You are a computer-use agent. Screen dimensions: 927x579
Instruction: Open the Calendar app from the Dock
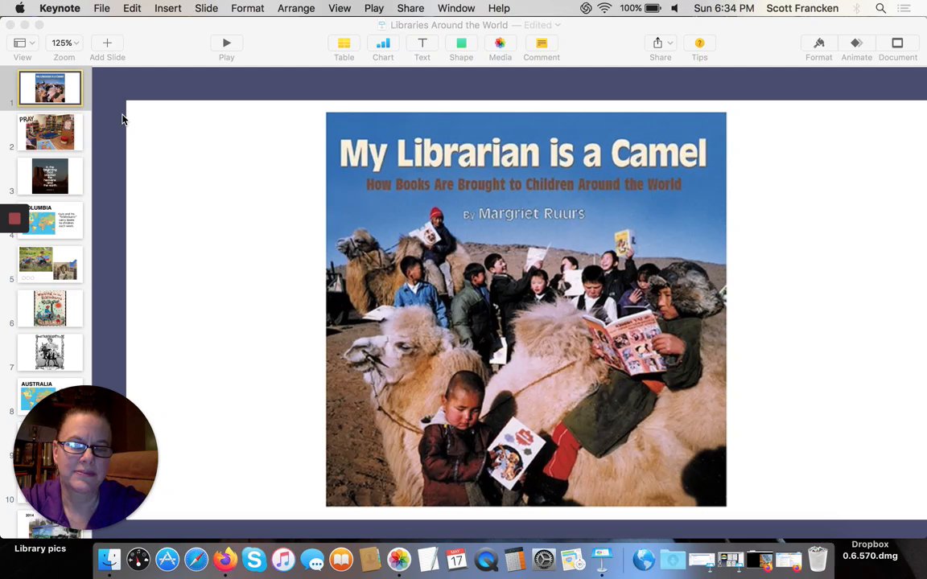click(x=457, y=559)
